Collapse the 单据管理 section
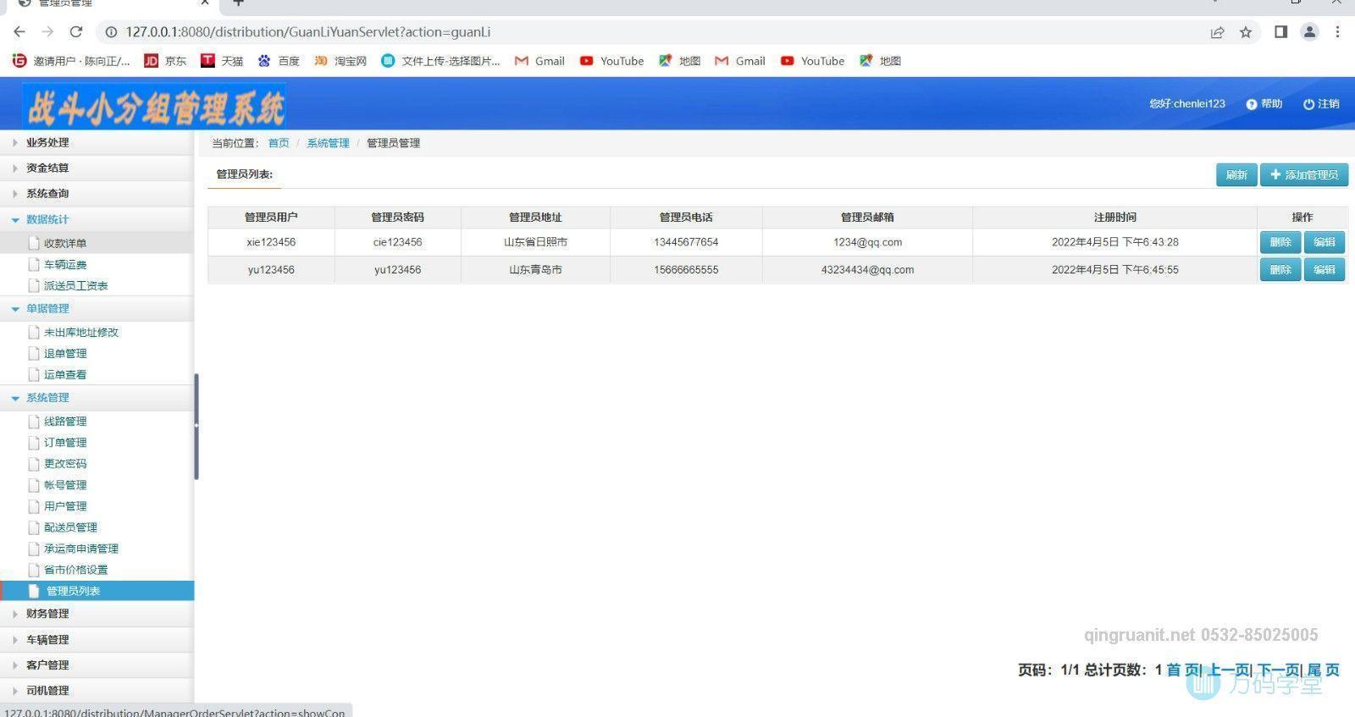1355x717 pixels. click(x=97, y=308)
